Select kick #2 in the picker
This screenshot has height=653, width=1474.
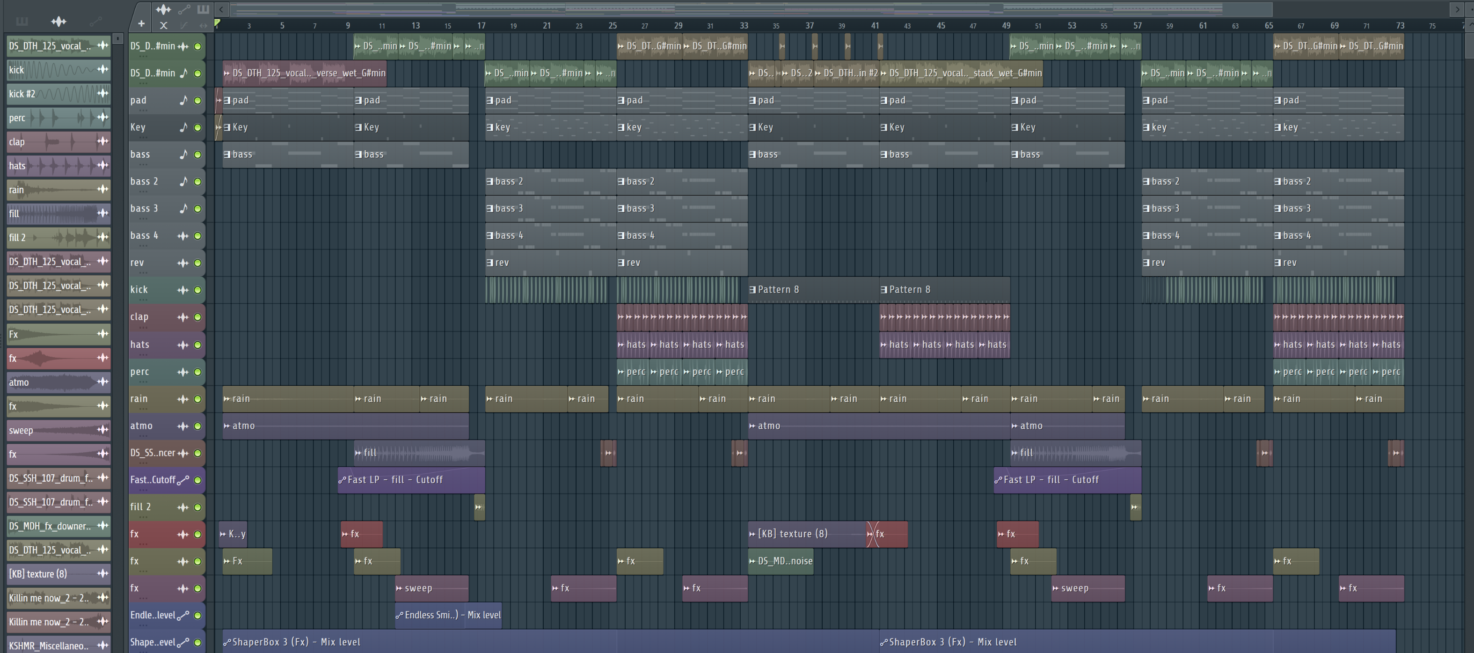pos(58,94)
